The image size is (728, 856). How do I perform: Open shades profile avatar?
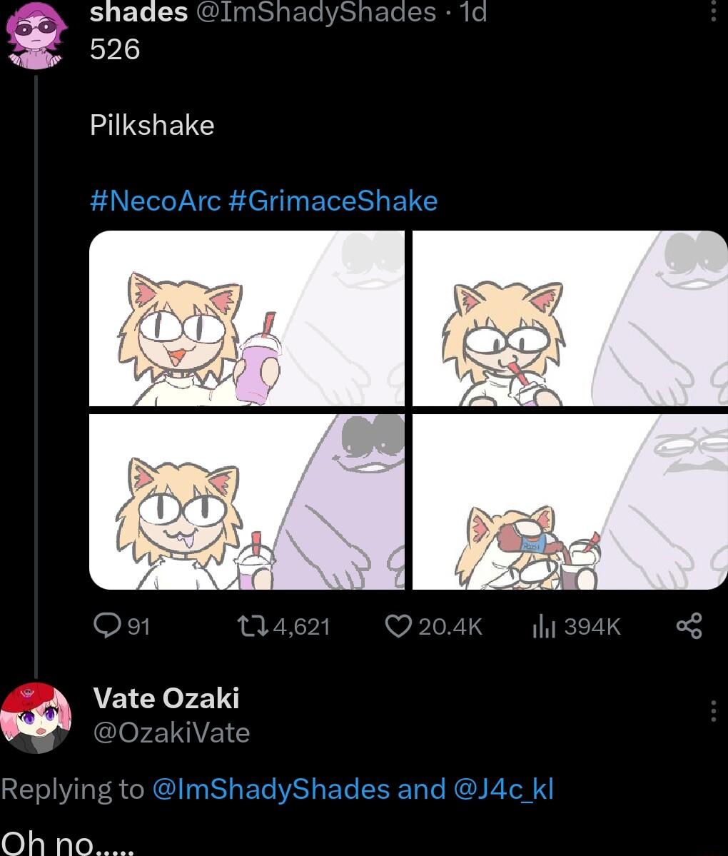click(x=36, y=34)
